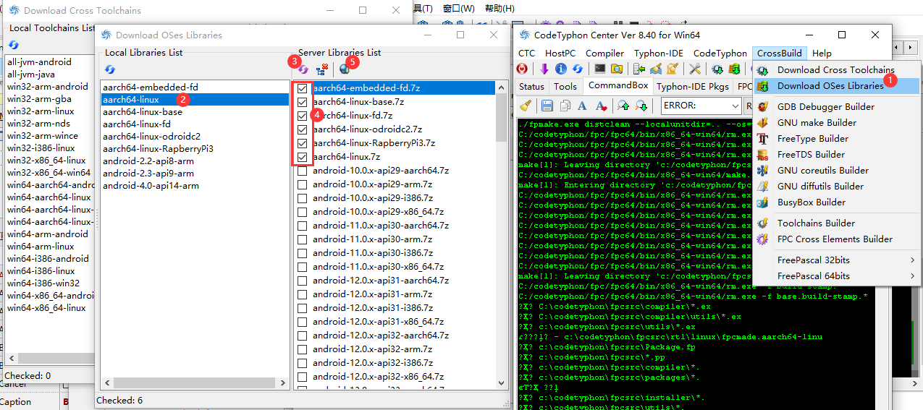Select android-2.3-api9-arm in local list
923x410 pixels.
[x=195, y=173]
